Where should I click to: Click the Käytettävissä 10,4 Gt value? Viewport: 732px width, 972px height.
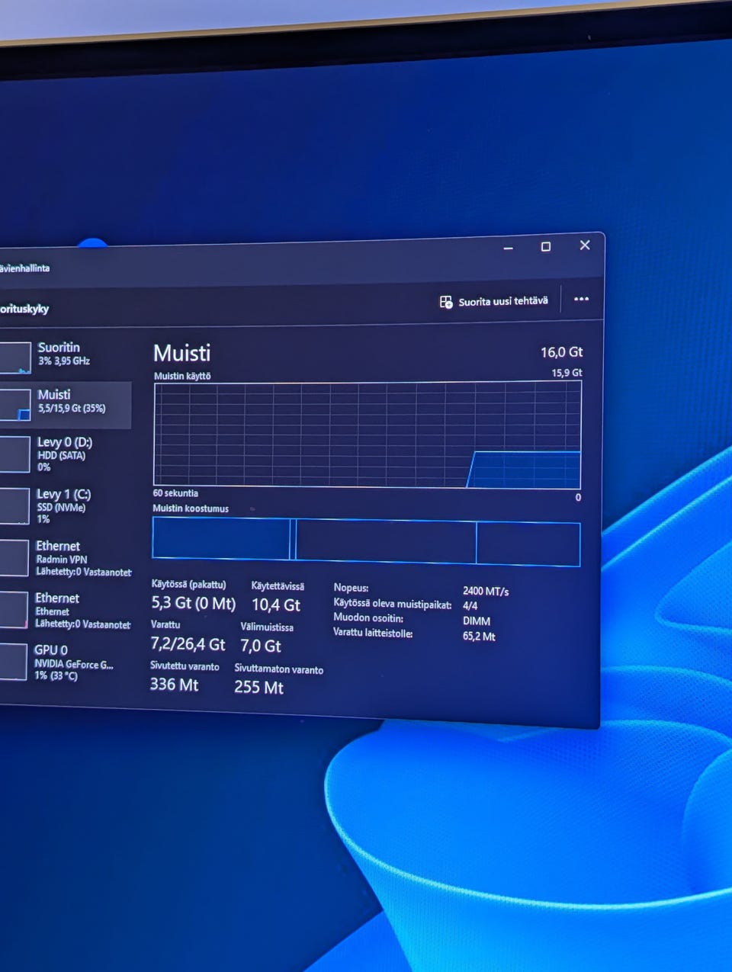[276, 605]
